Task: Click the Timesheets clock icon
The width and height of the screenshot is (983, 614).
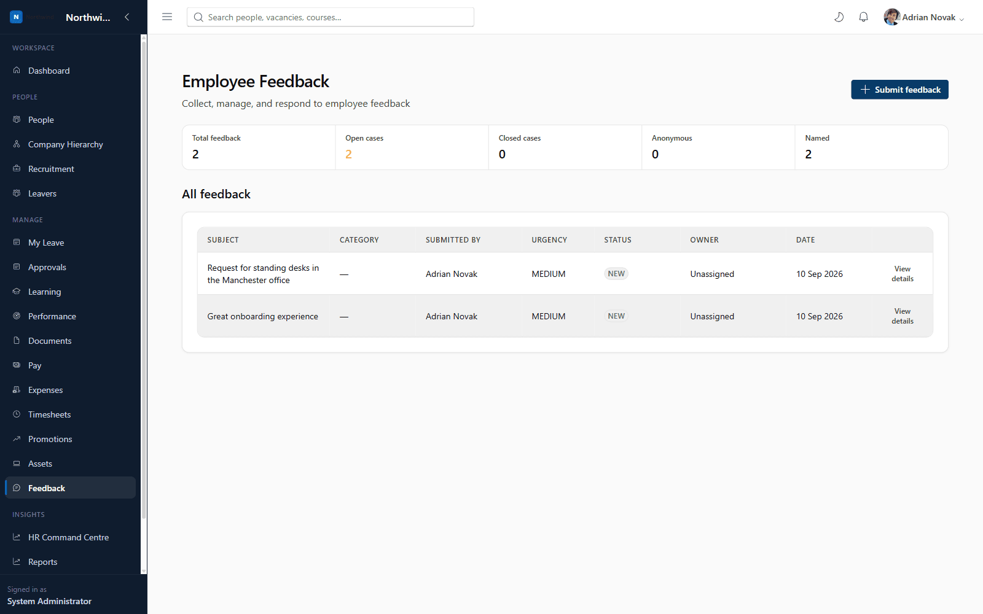Action: click(17, 414)
